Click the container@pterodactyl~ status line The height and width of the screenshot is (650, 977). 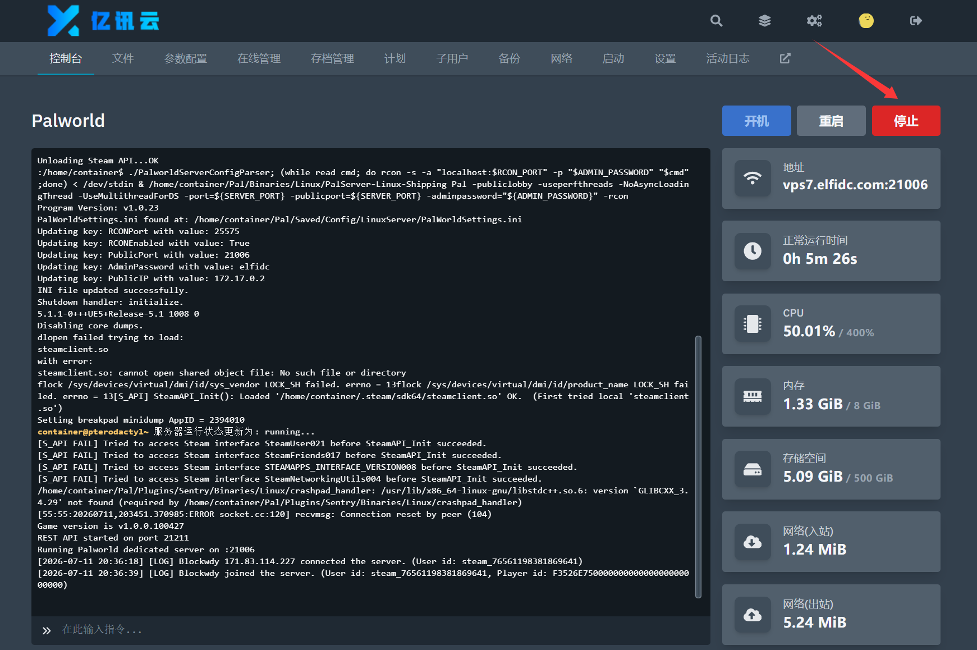(x=176, y=432)
